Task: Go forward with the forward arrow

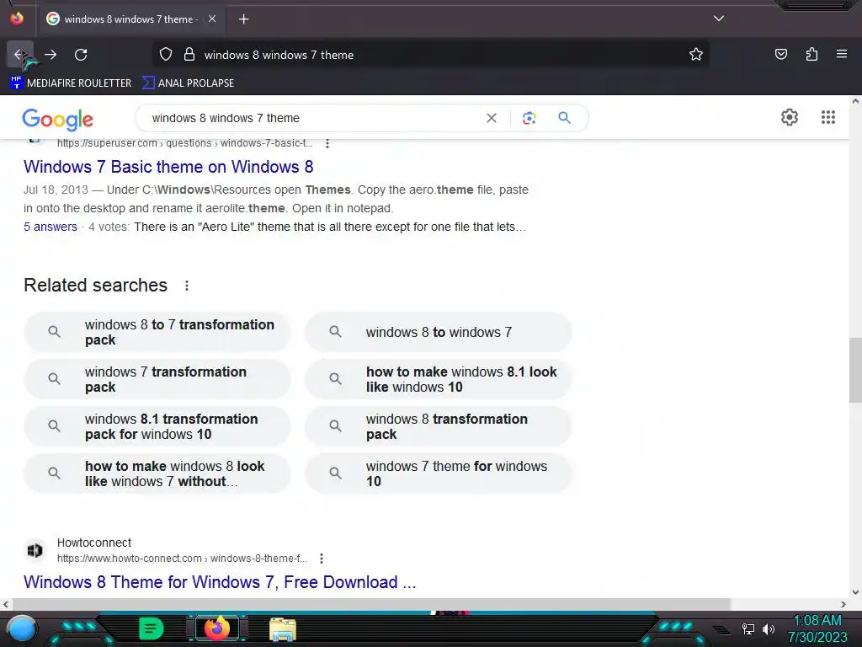Action: click(51, 55)
